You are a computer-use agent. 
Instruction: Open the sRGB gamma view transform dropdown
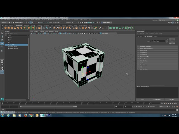(109, 33)
